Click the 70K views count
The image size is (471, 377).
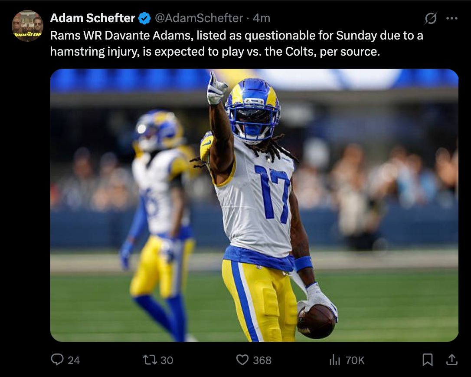coord(355,360)
